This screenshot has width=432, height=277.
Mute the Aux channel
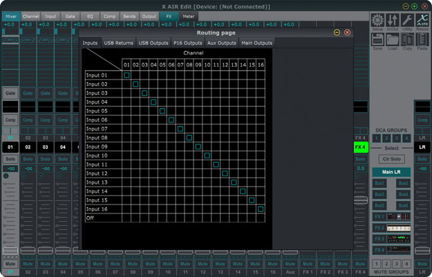[x=290, y=264]
